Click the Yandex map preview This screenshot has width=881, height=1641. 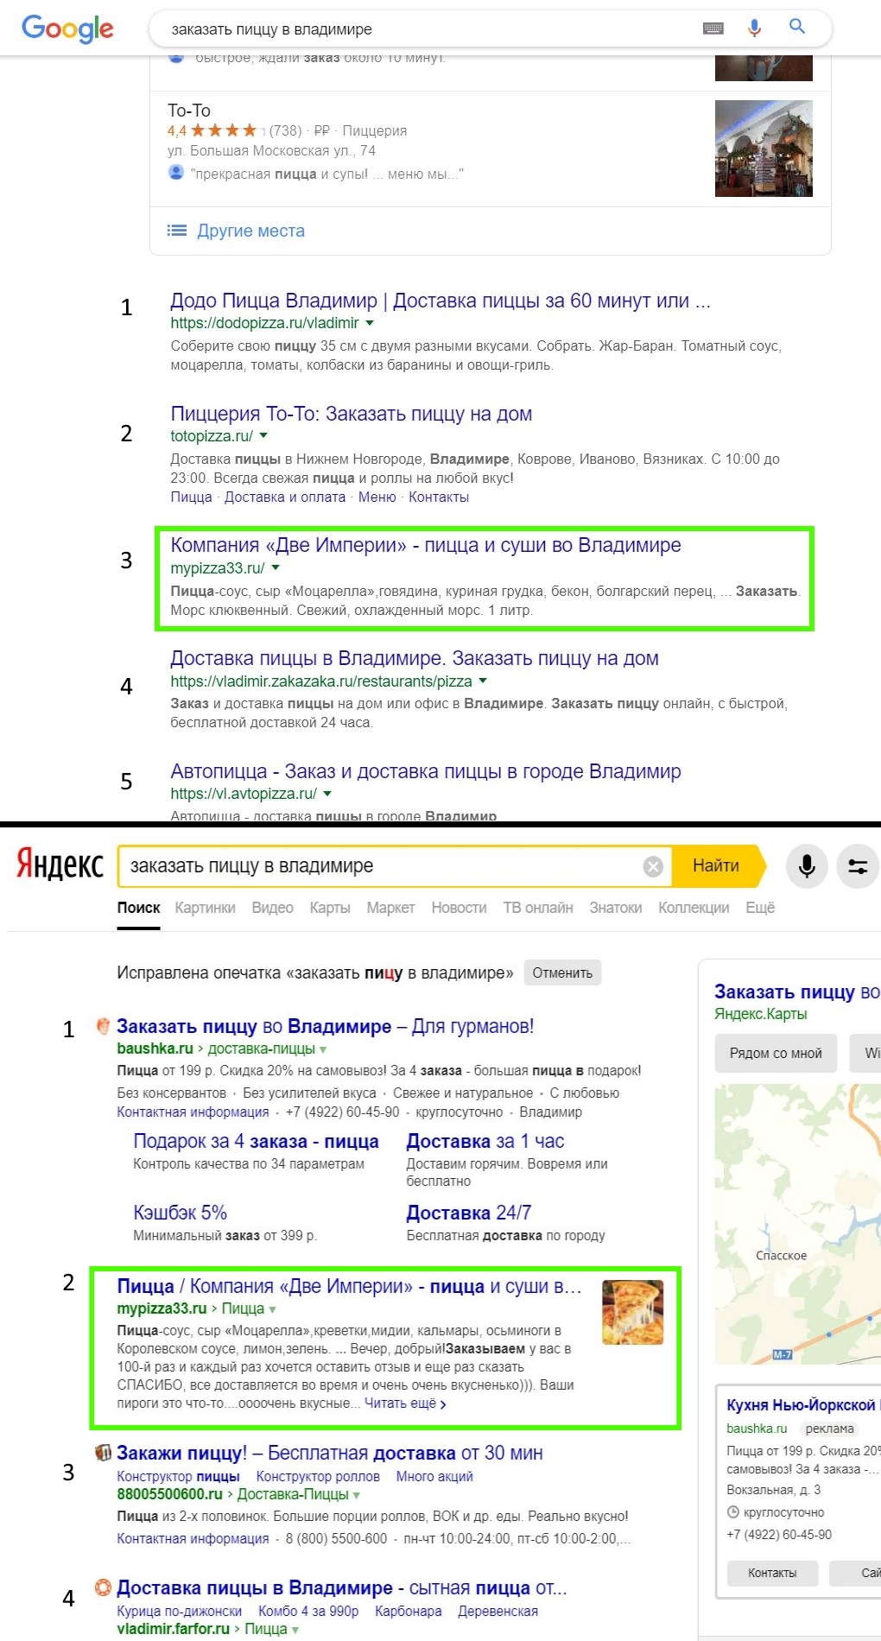pyautogui.click(x=797, y=1224)
